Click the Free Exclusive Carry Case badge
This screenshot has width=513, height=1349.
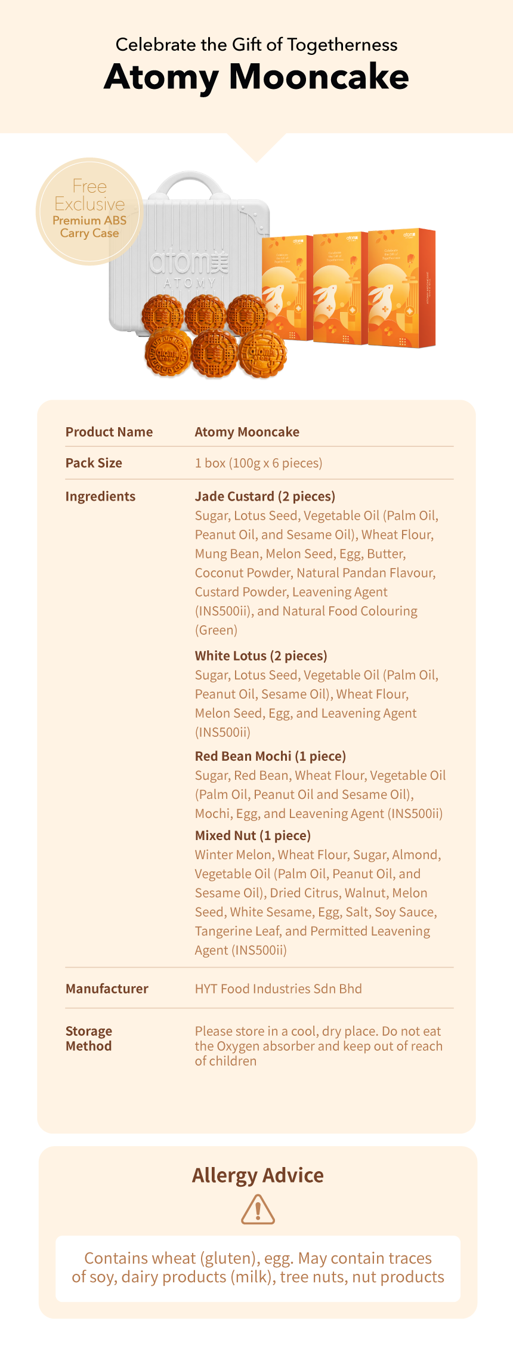point(89,211)
